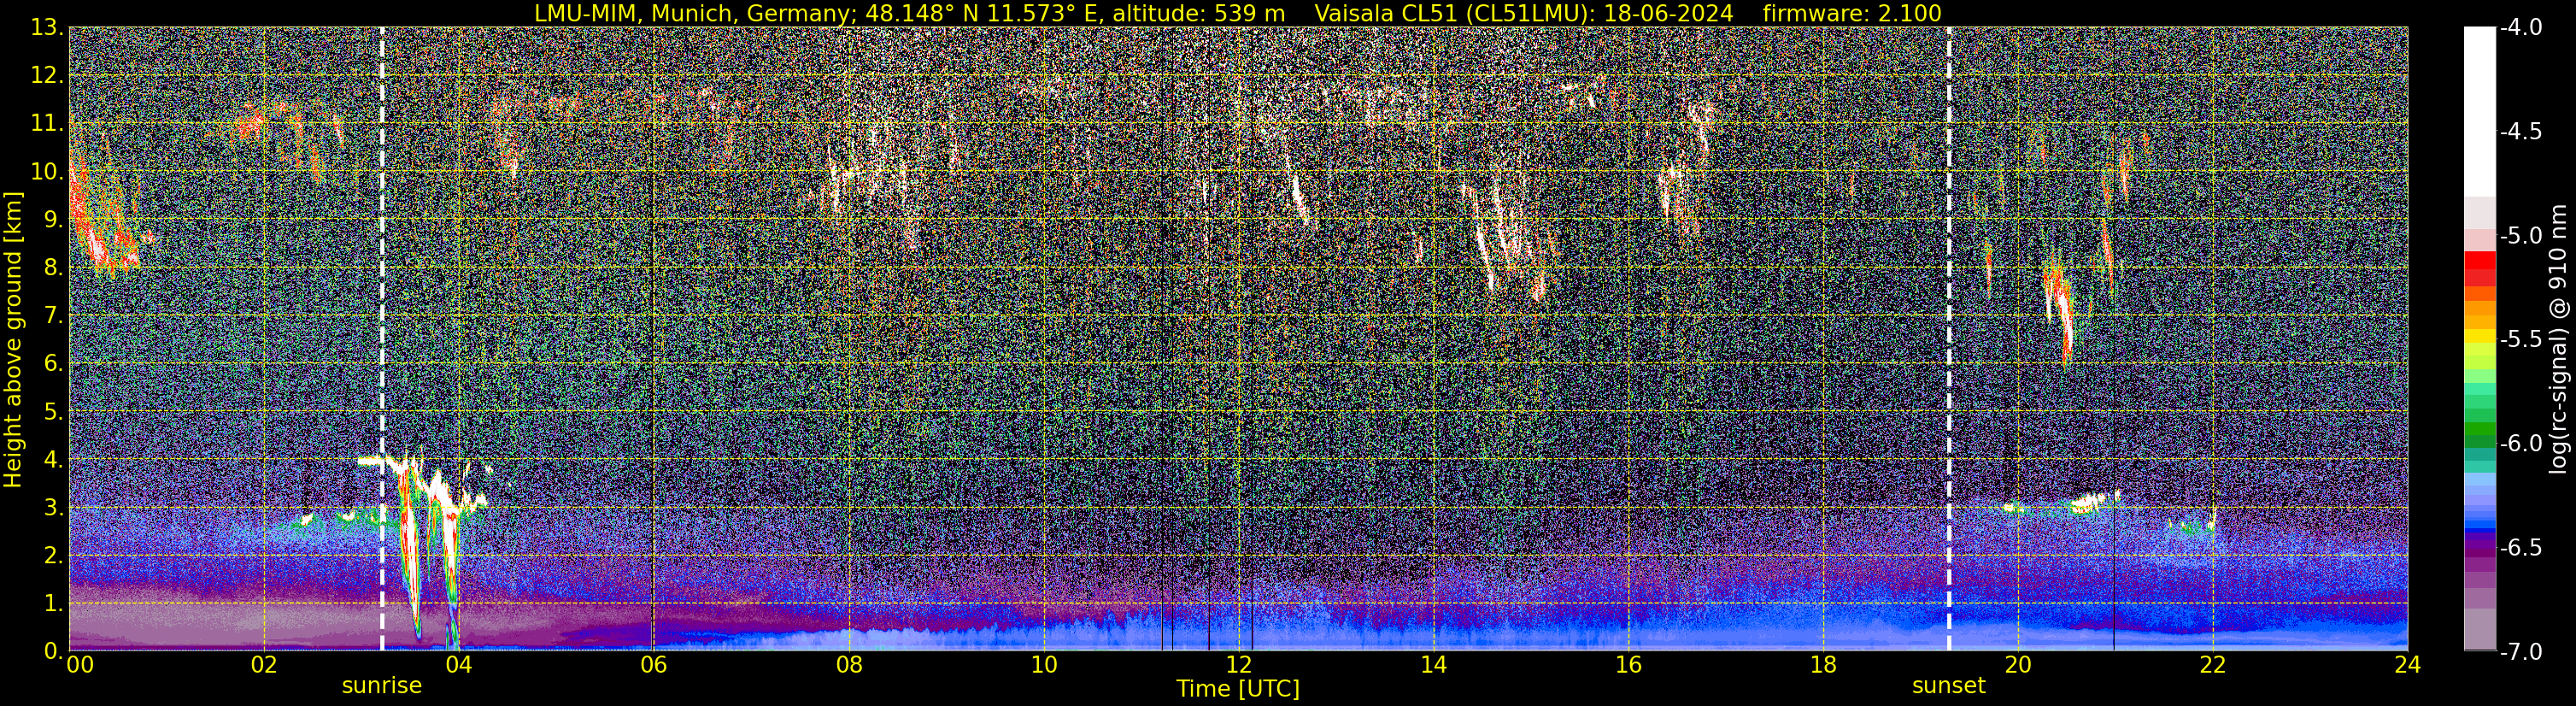Viewport: 2576px width, 706px height.
Task: Click the height axis tick '9.'
Action: pyautogui.click(x=53, y=220)
